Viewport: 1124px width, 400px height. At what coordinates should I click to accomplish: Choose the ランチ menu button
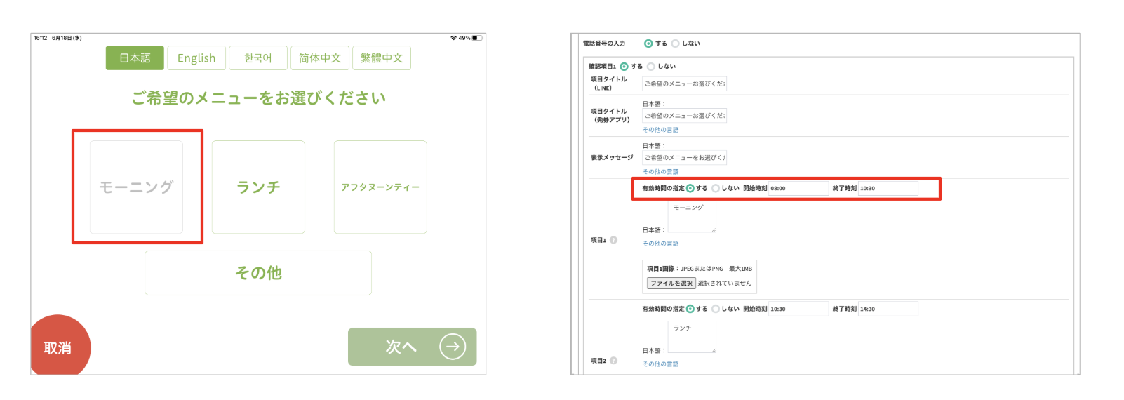click(x=258, y=187)
